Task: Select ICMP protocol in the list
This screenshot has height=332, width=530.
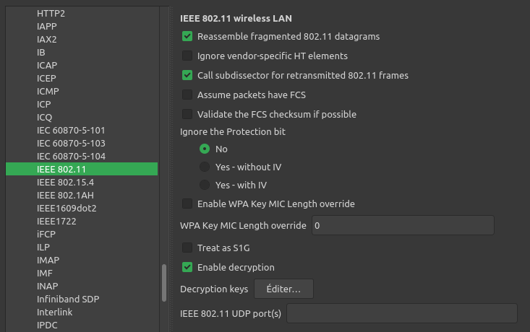Action: 48,91
